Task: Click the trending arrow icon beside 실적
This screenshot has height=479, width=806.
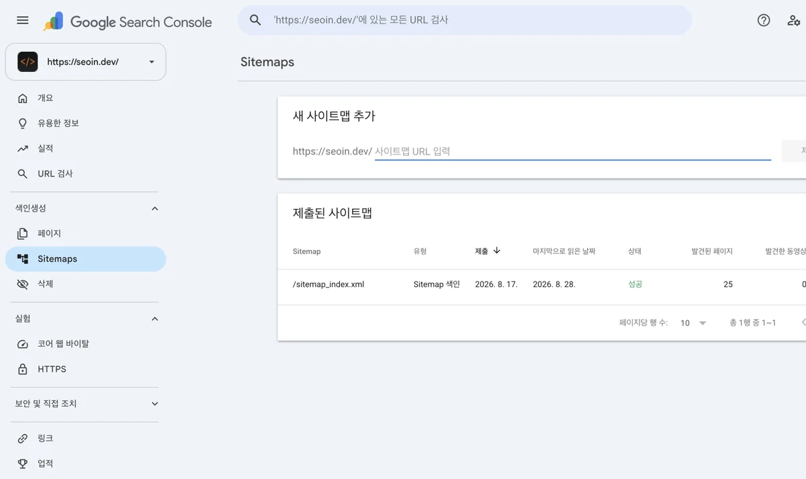Action: point(23,148)
